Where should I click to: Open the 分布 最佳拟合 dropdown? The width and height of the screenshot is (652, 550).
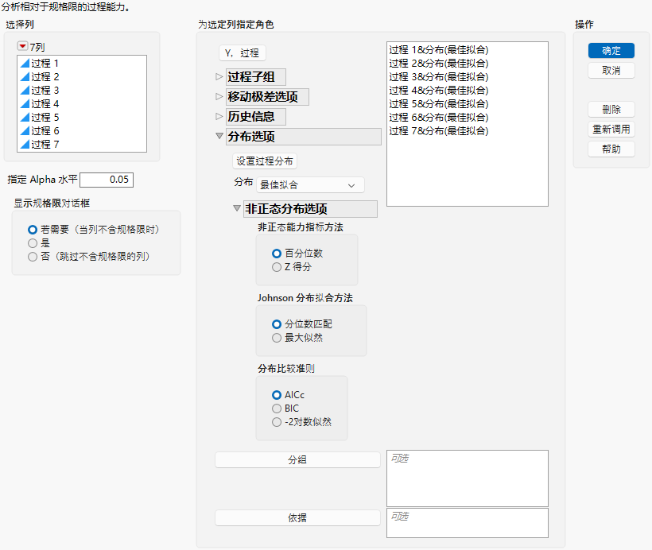pos(310,185)
